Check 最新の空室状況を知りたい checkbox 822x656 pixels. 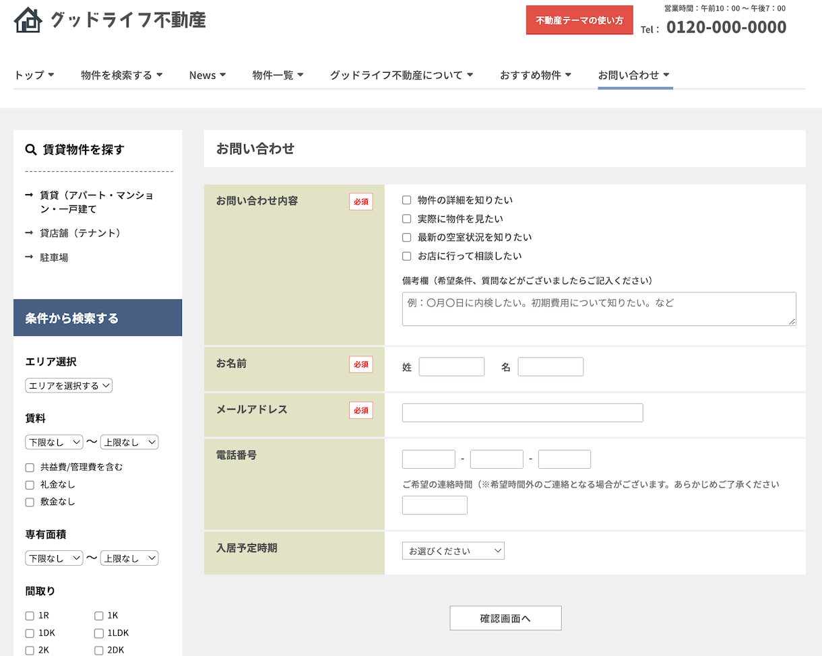point(406,237)
